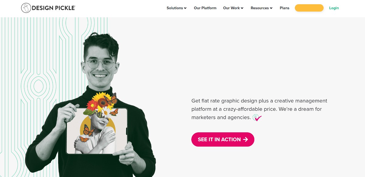Screen dimensions: 365x177
Task: Click the tablet artwork of a woman hugging herself
Action: [97, 131]
